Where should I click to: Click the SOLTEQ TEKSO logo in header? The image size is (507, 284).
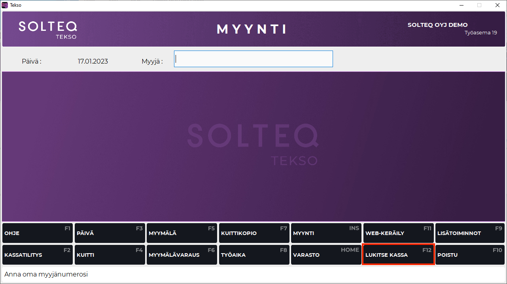(47, 29)
